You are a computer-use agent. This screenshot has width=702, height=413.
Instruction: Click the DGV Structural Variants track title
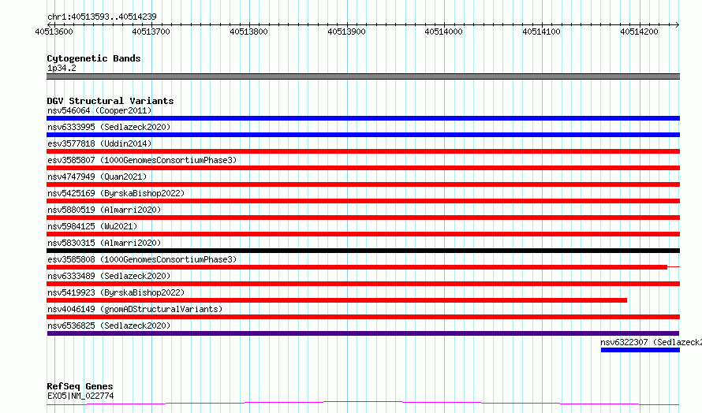pos(110,101)
